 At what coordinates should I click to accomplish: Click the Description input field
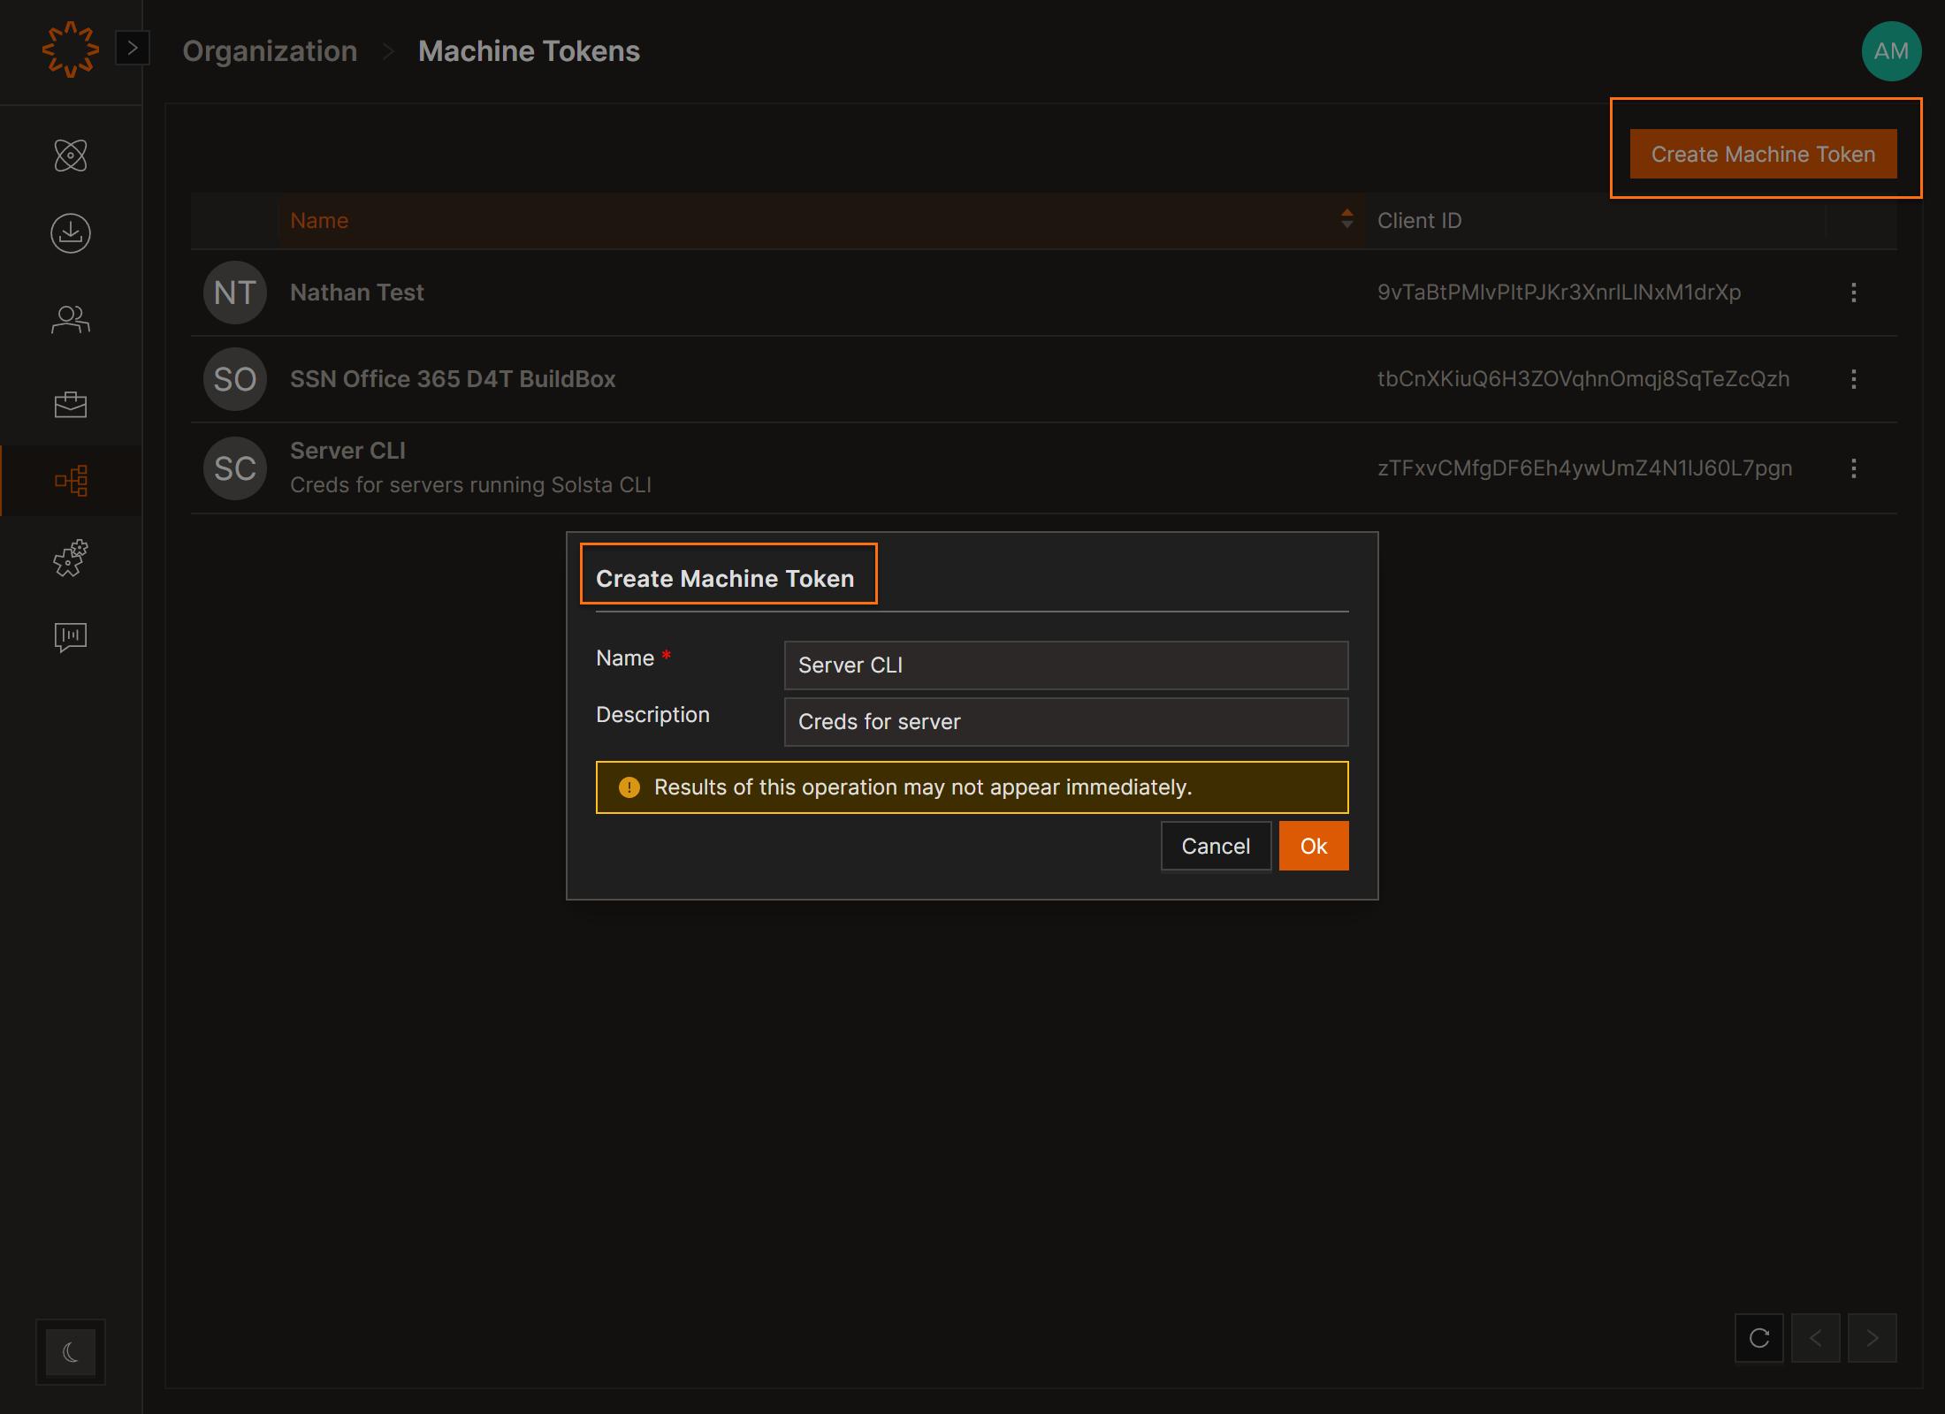pos(1065,722)
